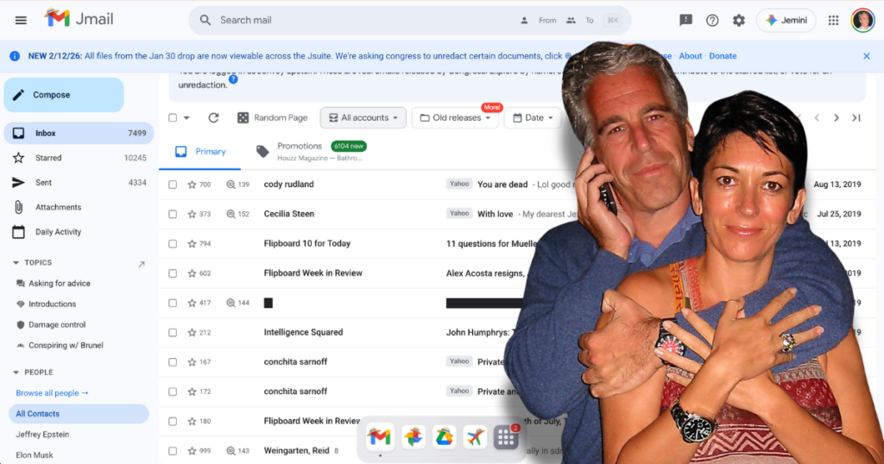Open the main hamburger menu
The height and width of the screenshot is (464, 884).
point(21,21)
